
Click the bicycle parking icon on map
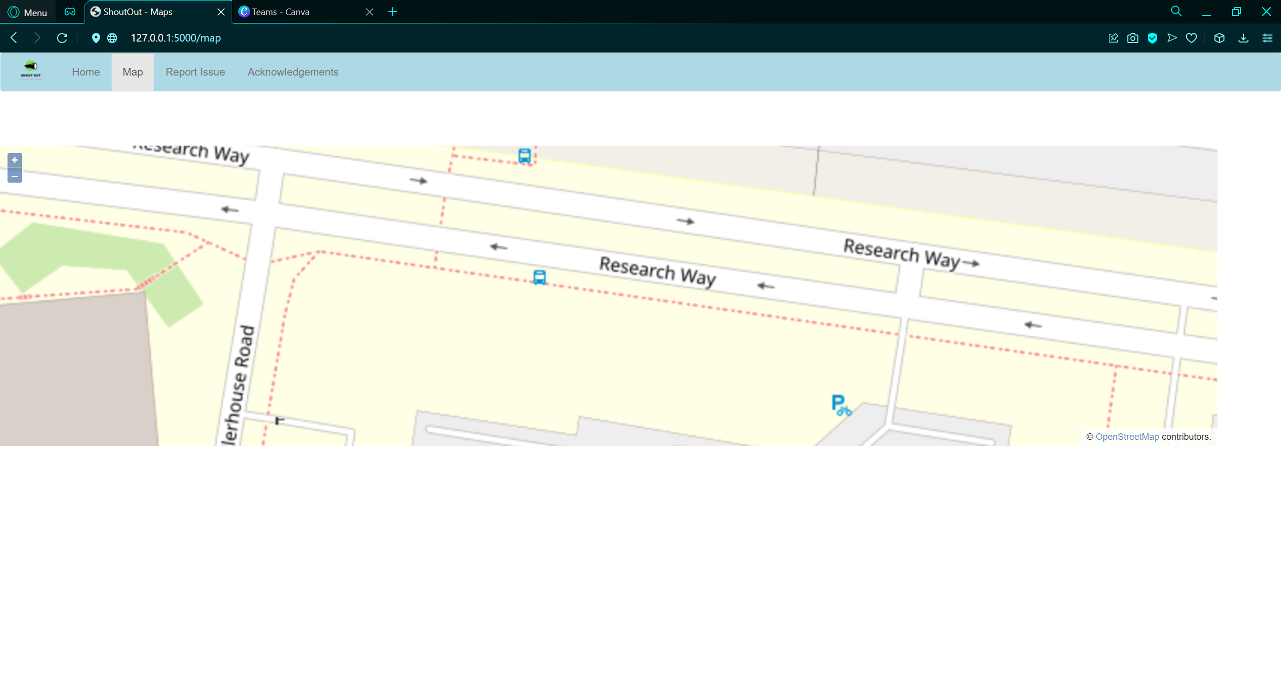[841, 405]
